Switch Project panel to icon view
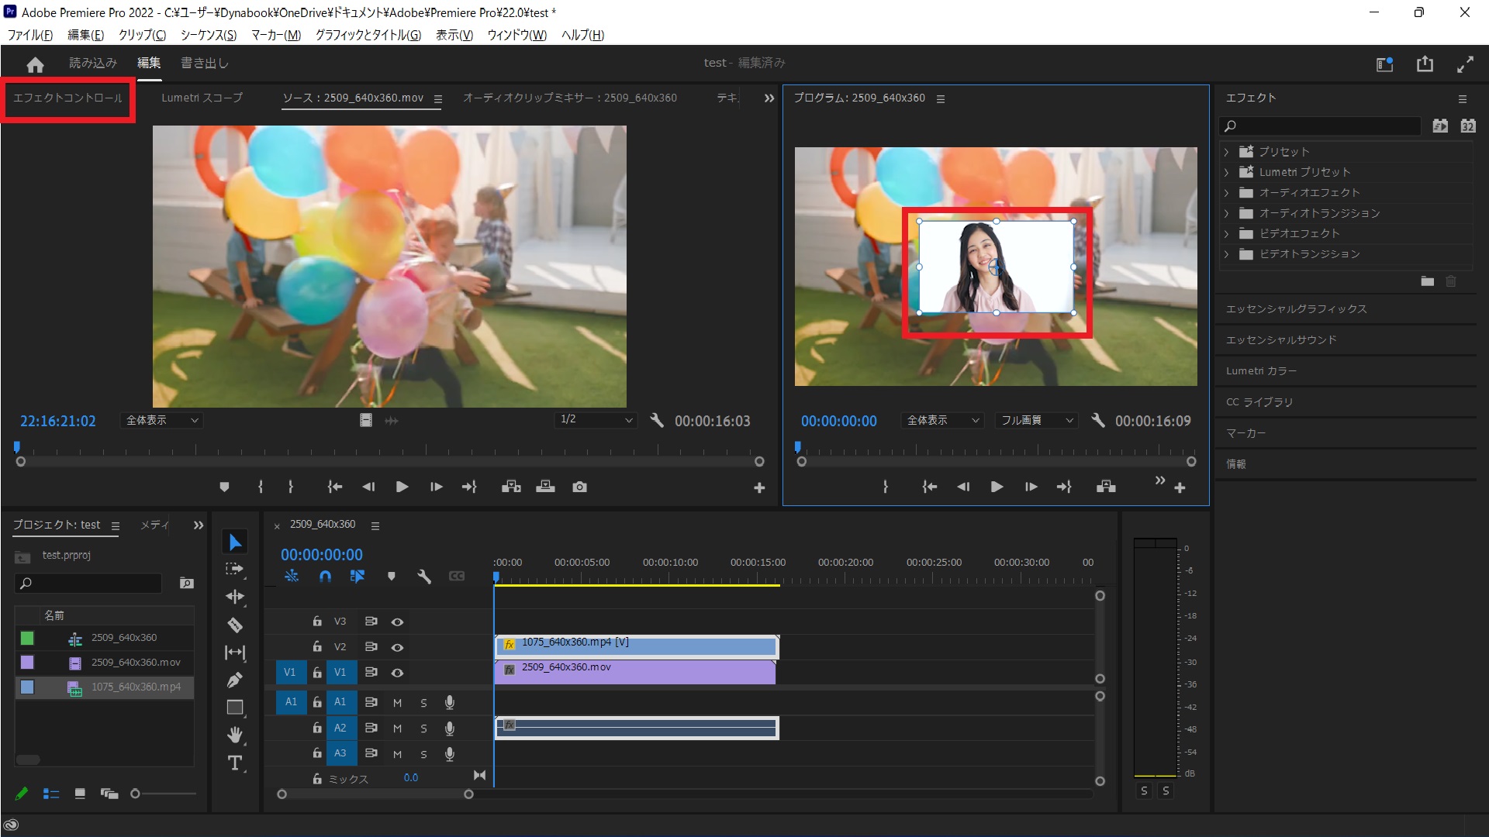Screen dimensions: 1489x837 point(80,794)
